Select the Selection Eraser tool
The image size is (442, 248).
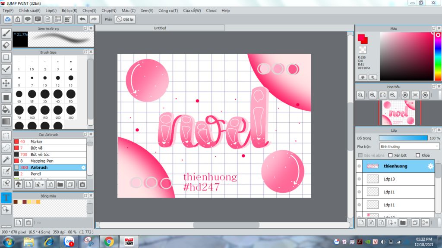pyautogui.click(x=6, y=183)
